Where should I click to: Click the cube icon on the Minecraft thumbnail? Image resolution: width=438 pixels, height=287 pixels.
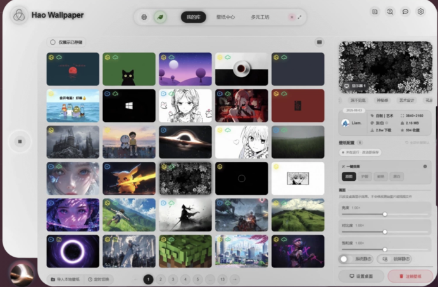click(x=164, y=240)
